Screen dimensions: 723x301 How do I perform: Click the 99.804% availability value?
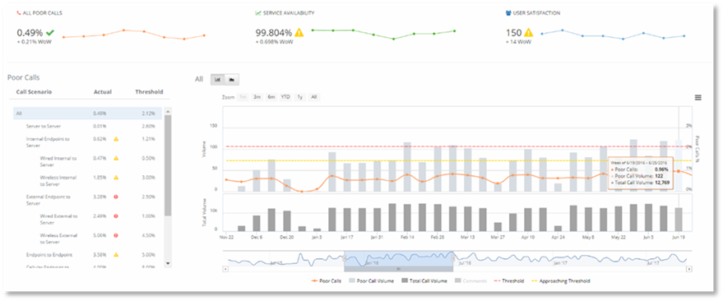[x=274, y=33]
